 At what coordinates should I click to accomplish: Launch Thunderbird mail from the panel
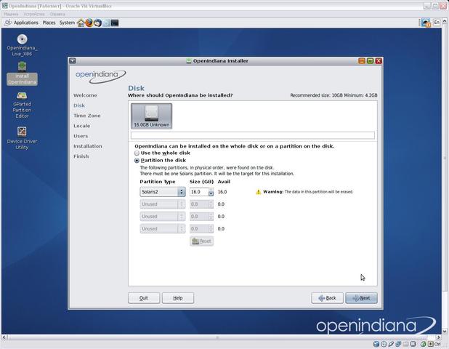click(97, 23)
